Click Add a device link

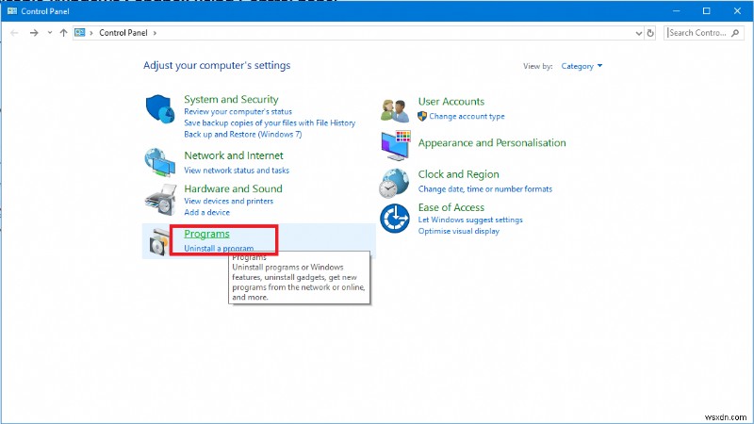[x=206, y=212]
